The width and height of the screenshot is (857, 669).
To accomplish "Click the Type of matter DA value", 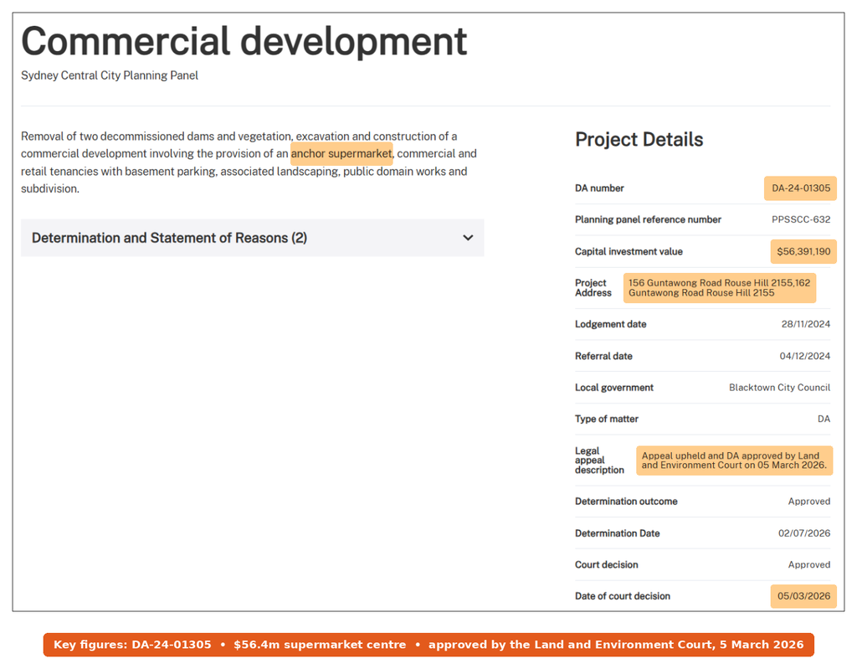I will coord(824,419).
